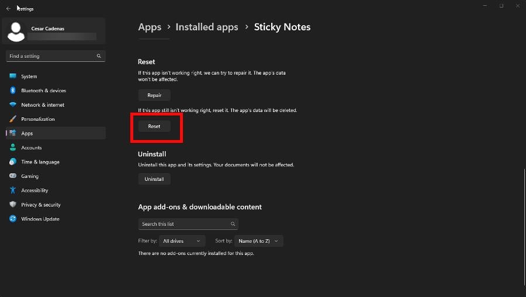
Task: Click the search icon in add-ons list
Action: coord(233,224)
